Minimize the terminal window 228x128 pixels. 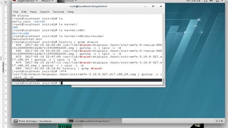pos(145,6)
